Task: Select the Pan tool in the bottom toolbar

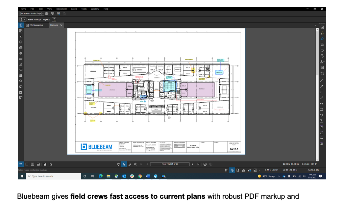Action: [x=118, y=164]
